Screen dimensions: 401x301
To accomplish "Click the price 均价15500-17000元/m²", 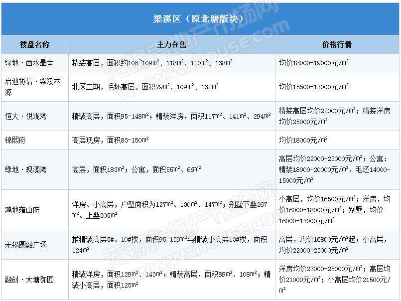I will 313,87.
